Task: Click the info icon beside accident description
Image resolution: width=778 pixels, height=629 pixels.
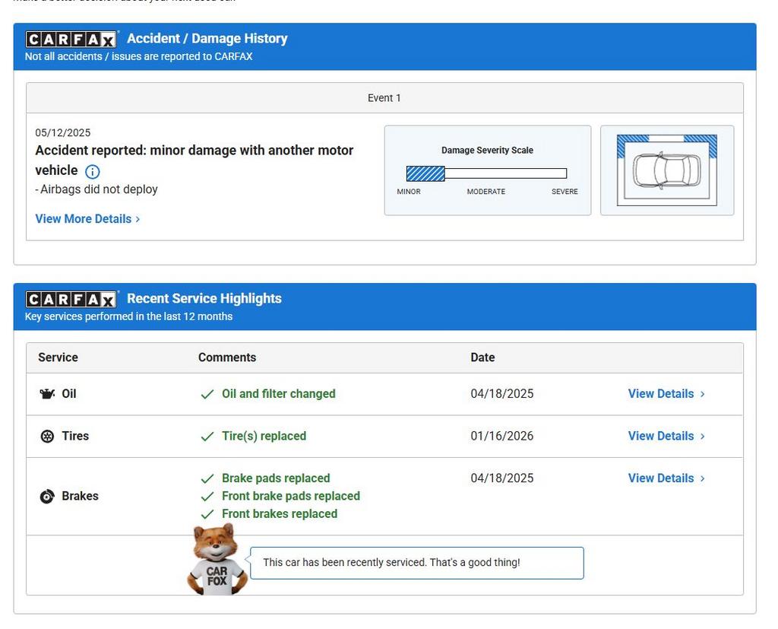Action: click(x=93, y=172)
